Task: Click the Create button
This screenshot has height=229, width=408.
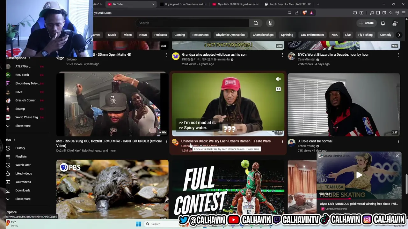Action: click(x=366, y=23)
